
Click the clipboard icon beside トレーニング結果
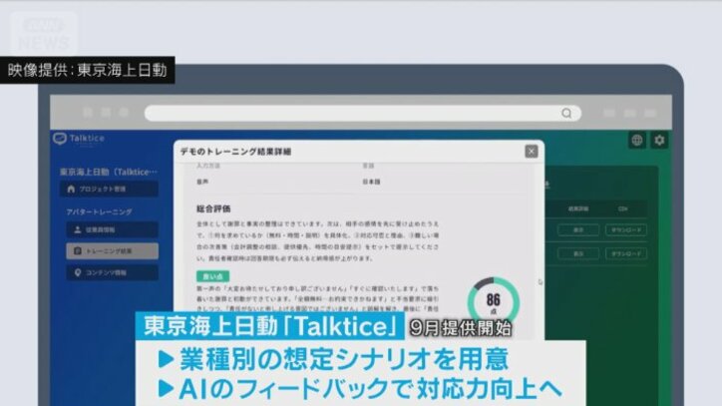[78, 250]
